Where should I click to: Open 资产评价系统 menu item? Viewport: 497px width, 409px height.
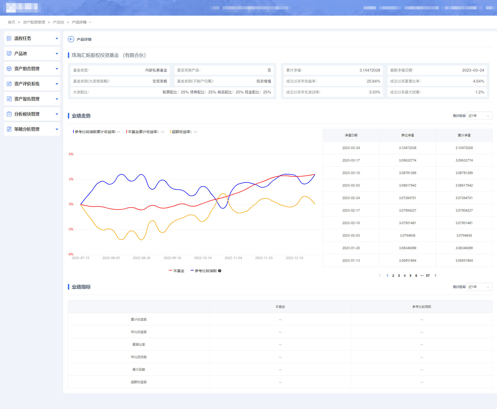click(x=32, y=84)
